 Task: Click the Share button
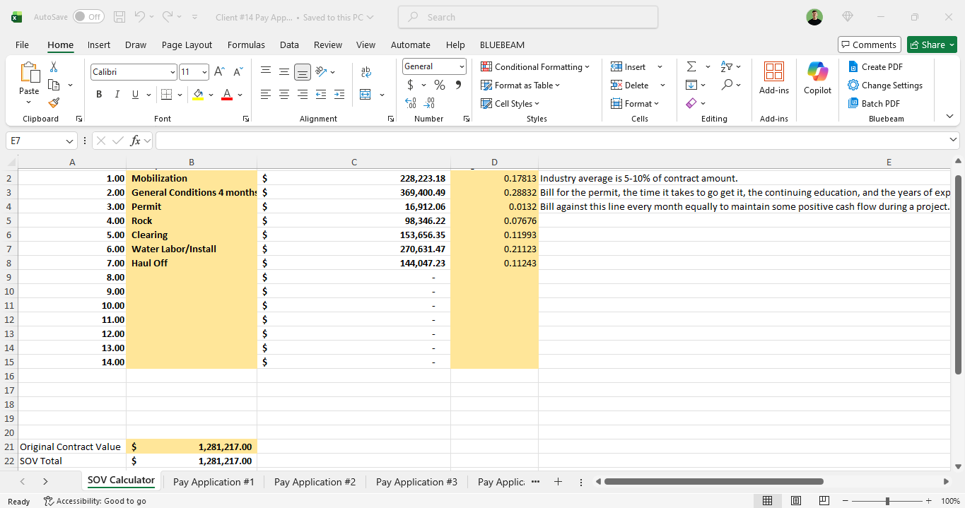(932, 45)
